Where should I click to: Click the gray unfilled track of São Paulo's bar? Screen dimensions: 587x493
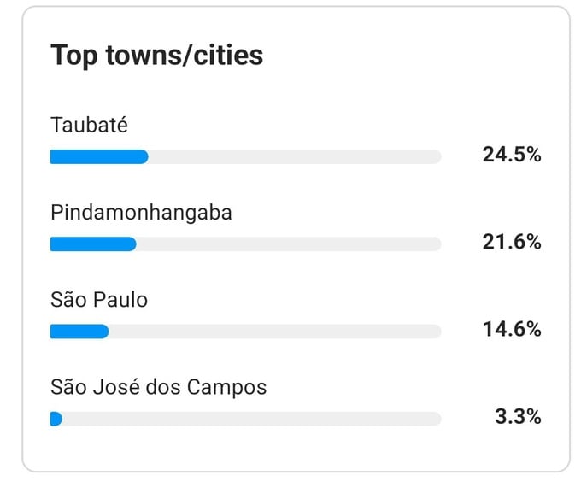(273, 332)
